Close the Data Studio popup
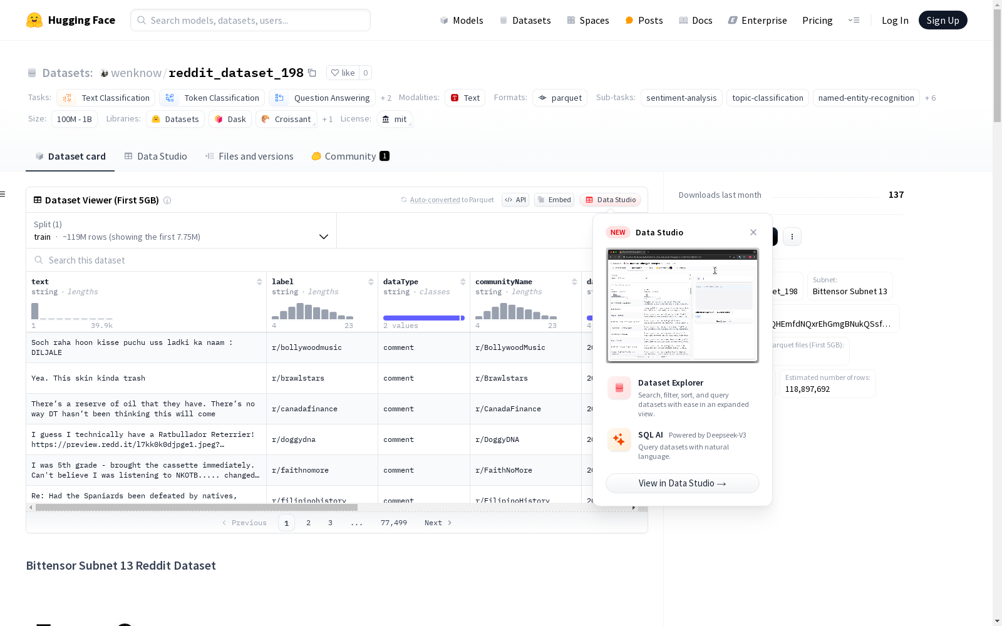 click(753, 232)
